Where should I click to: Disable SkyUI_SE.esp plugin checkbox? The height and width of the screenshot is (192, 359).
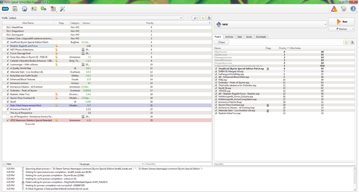click(216, 88)
